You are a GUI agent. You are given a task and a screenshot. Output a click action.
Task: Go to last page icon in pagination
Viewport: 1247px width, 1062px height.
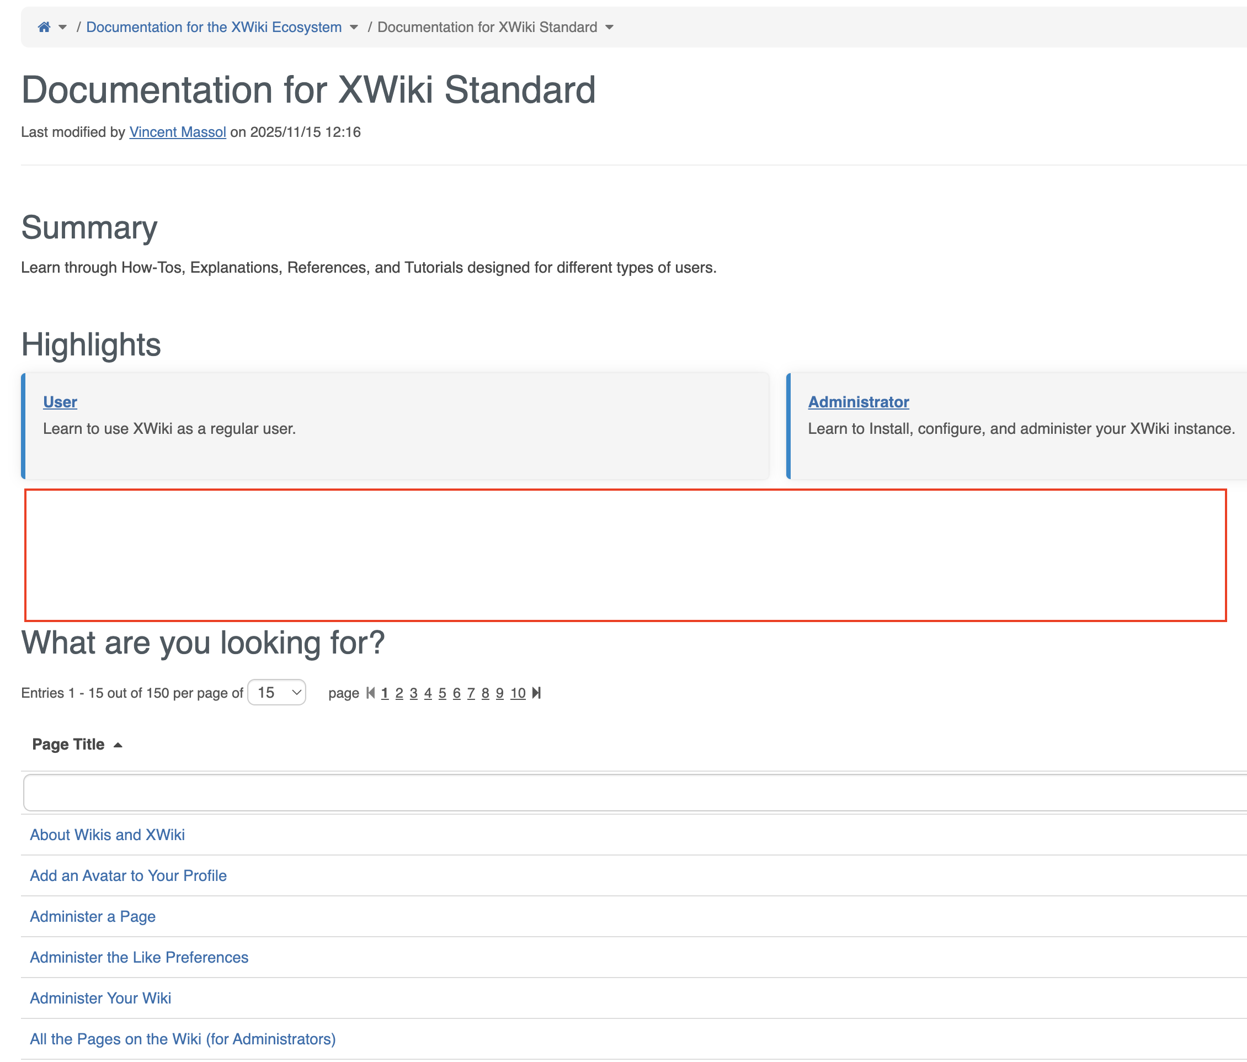tap(536, 693)
